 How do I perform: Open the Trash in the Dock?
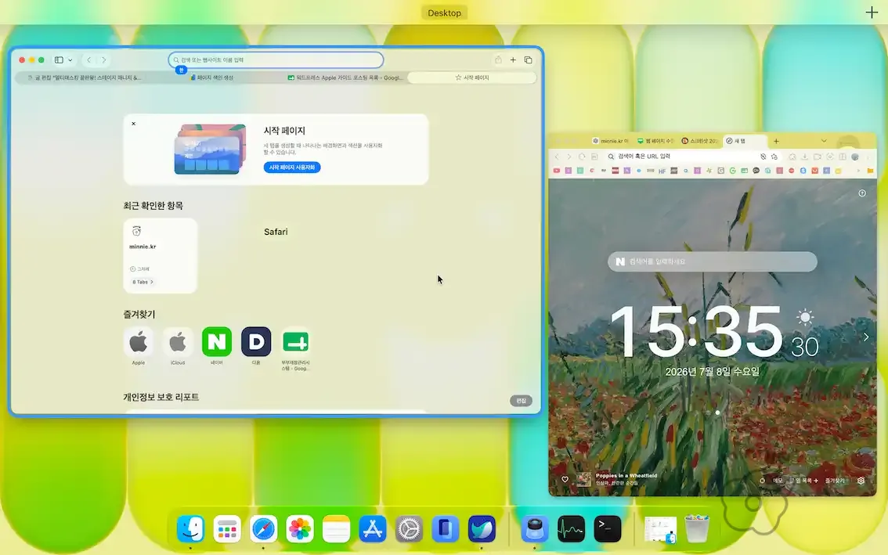(697, 529)
